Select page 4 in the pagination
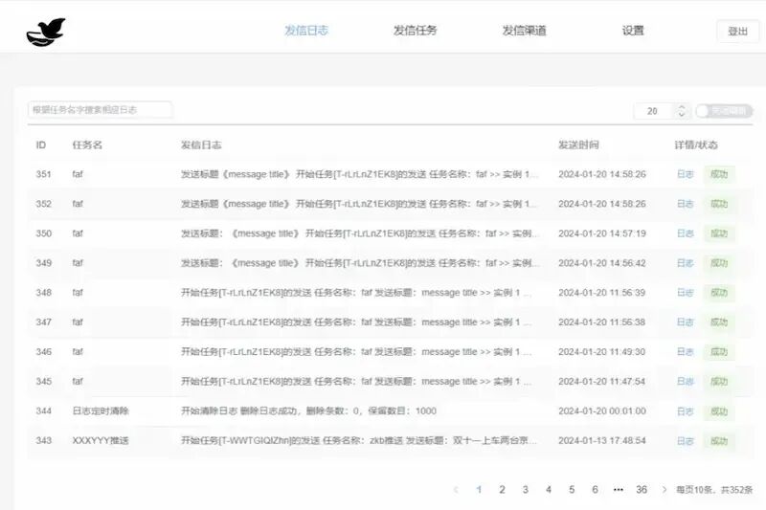 [549, 490]
